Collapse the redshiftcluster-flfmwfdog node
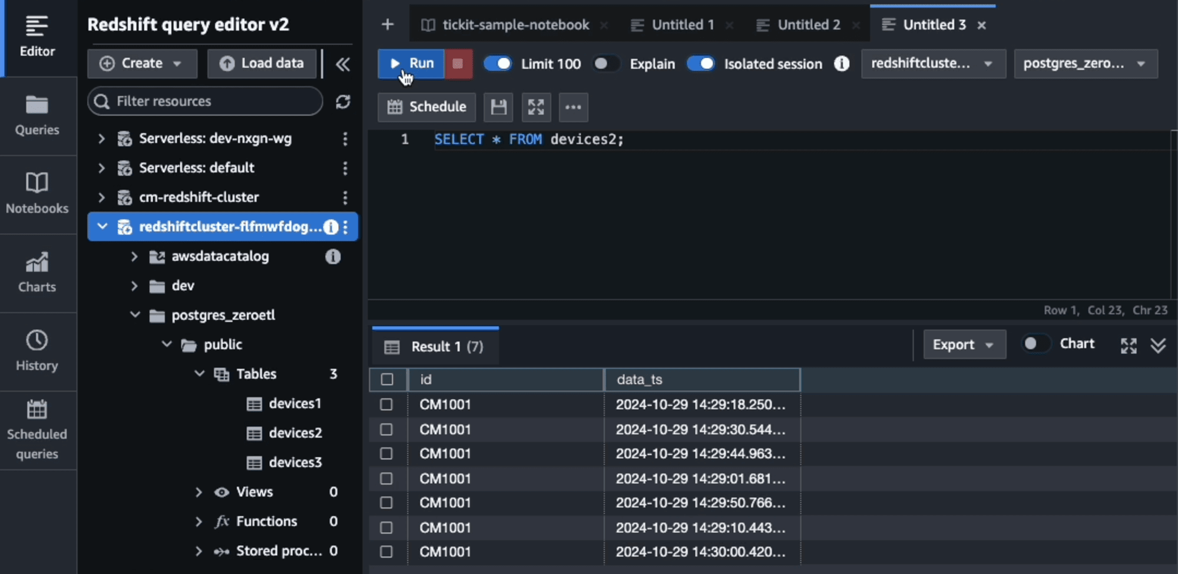 tap(102, 227)
